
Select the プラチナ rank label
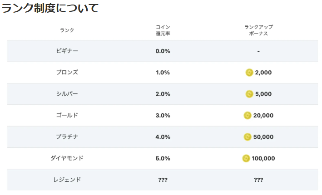point(67,137)
